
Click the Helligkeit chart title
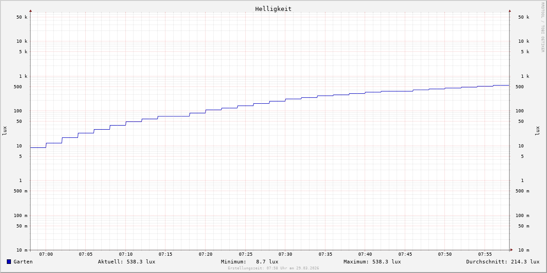273,9
